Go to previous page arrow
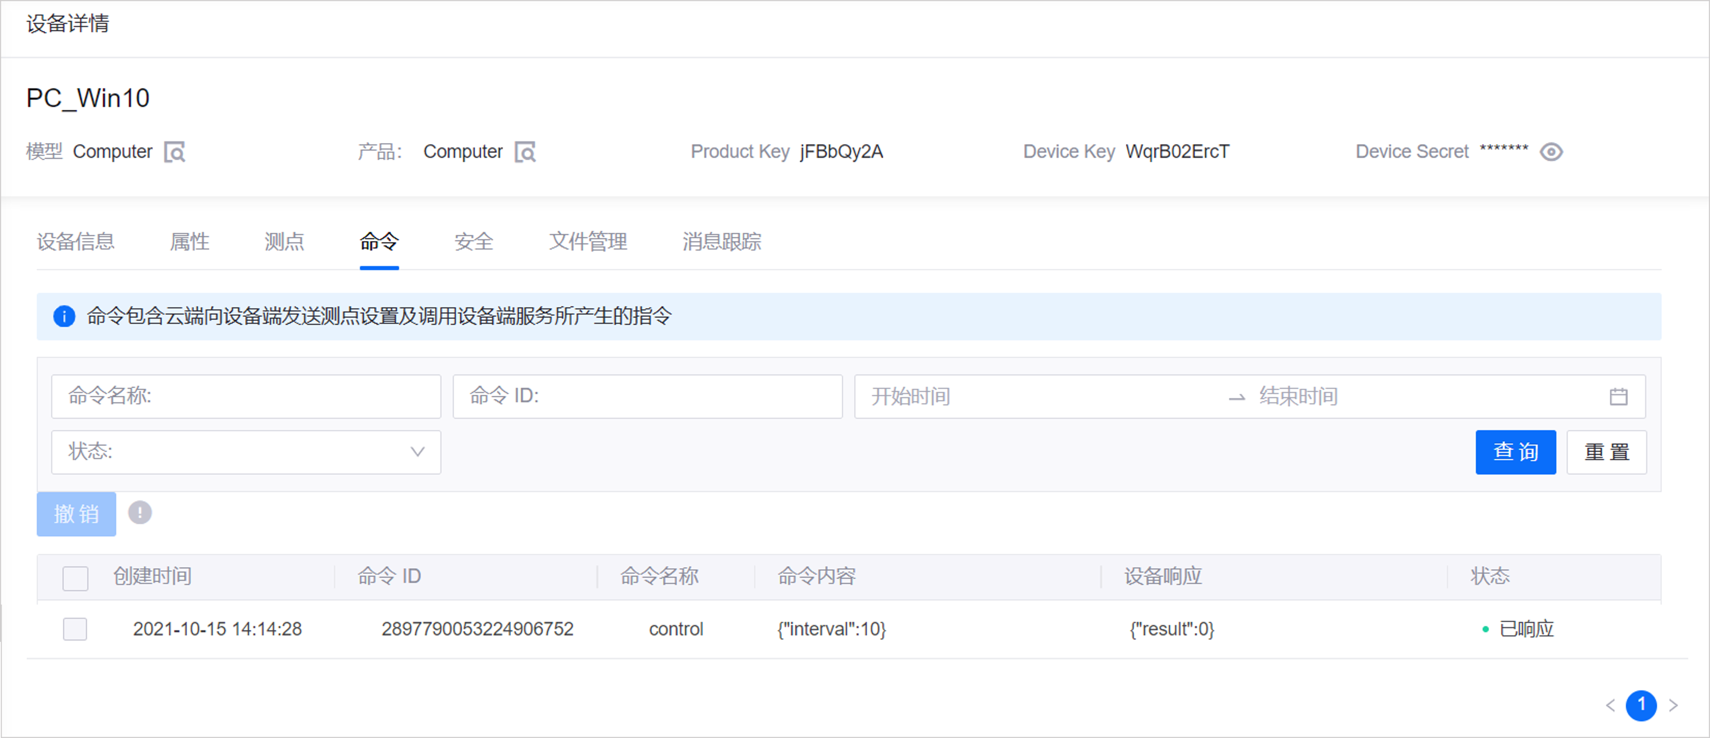This screenshot has height=738, width=1710. [x=1610, y=705]
